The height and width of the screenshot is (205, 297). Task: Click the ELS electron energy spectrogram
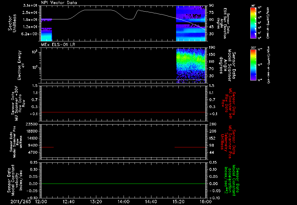pos(191,66)
